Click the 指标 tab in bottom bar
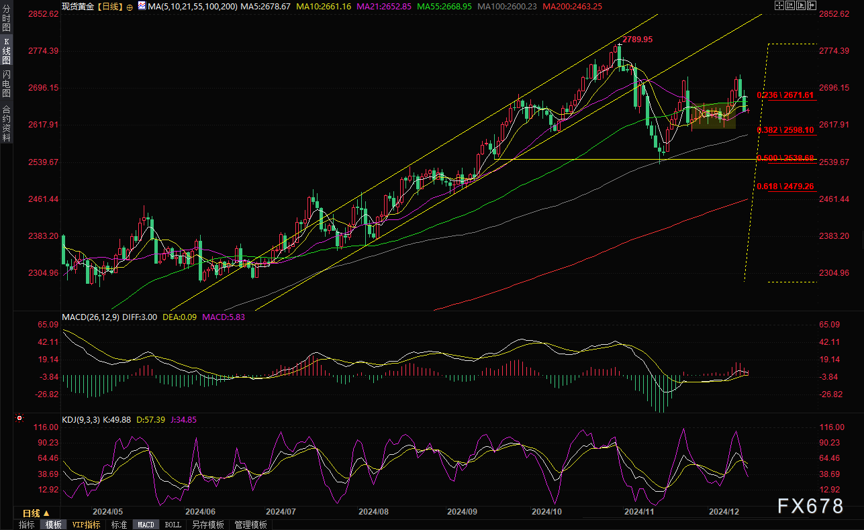This screenshot has height=530, width=864. point(27,525)
